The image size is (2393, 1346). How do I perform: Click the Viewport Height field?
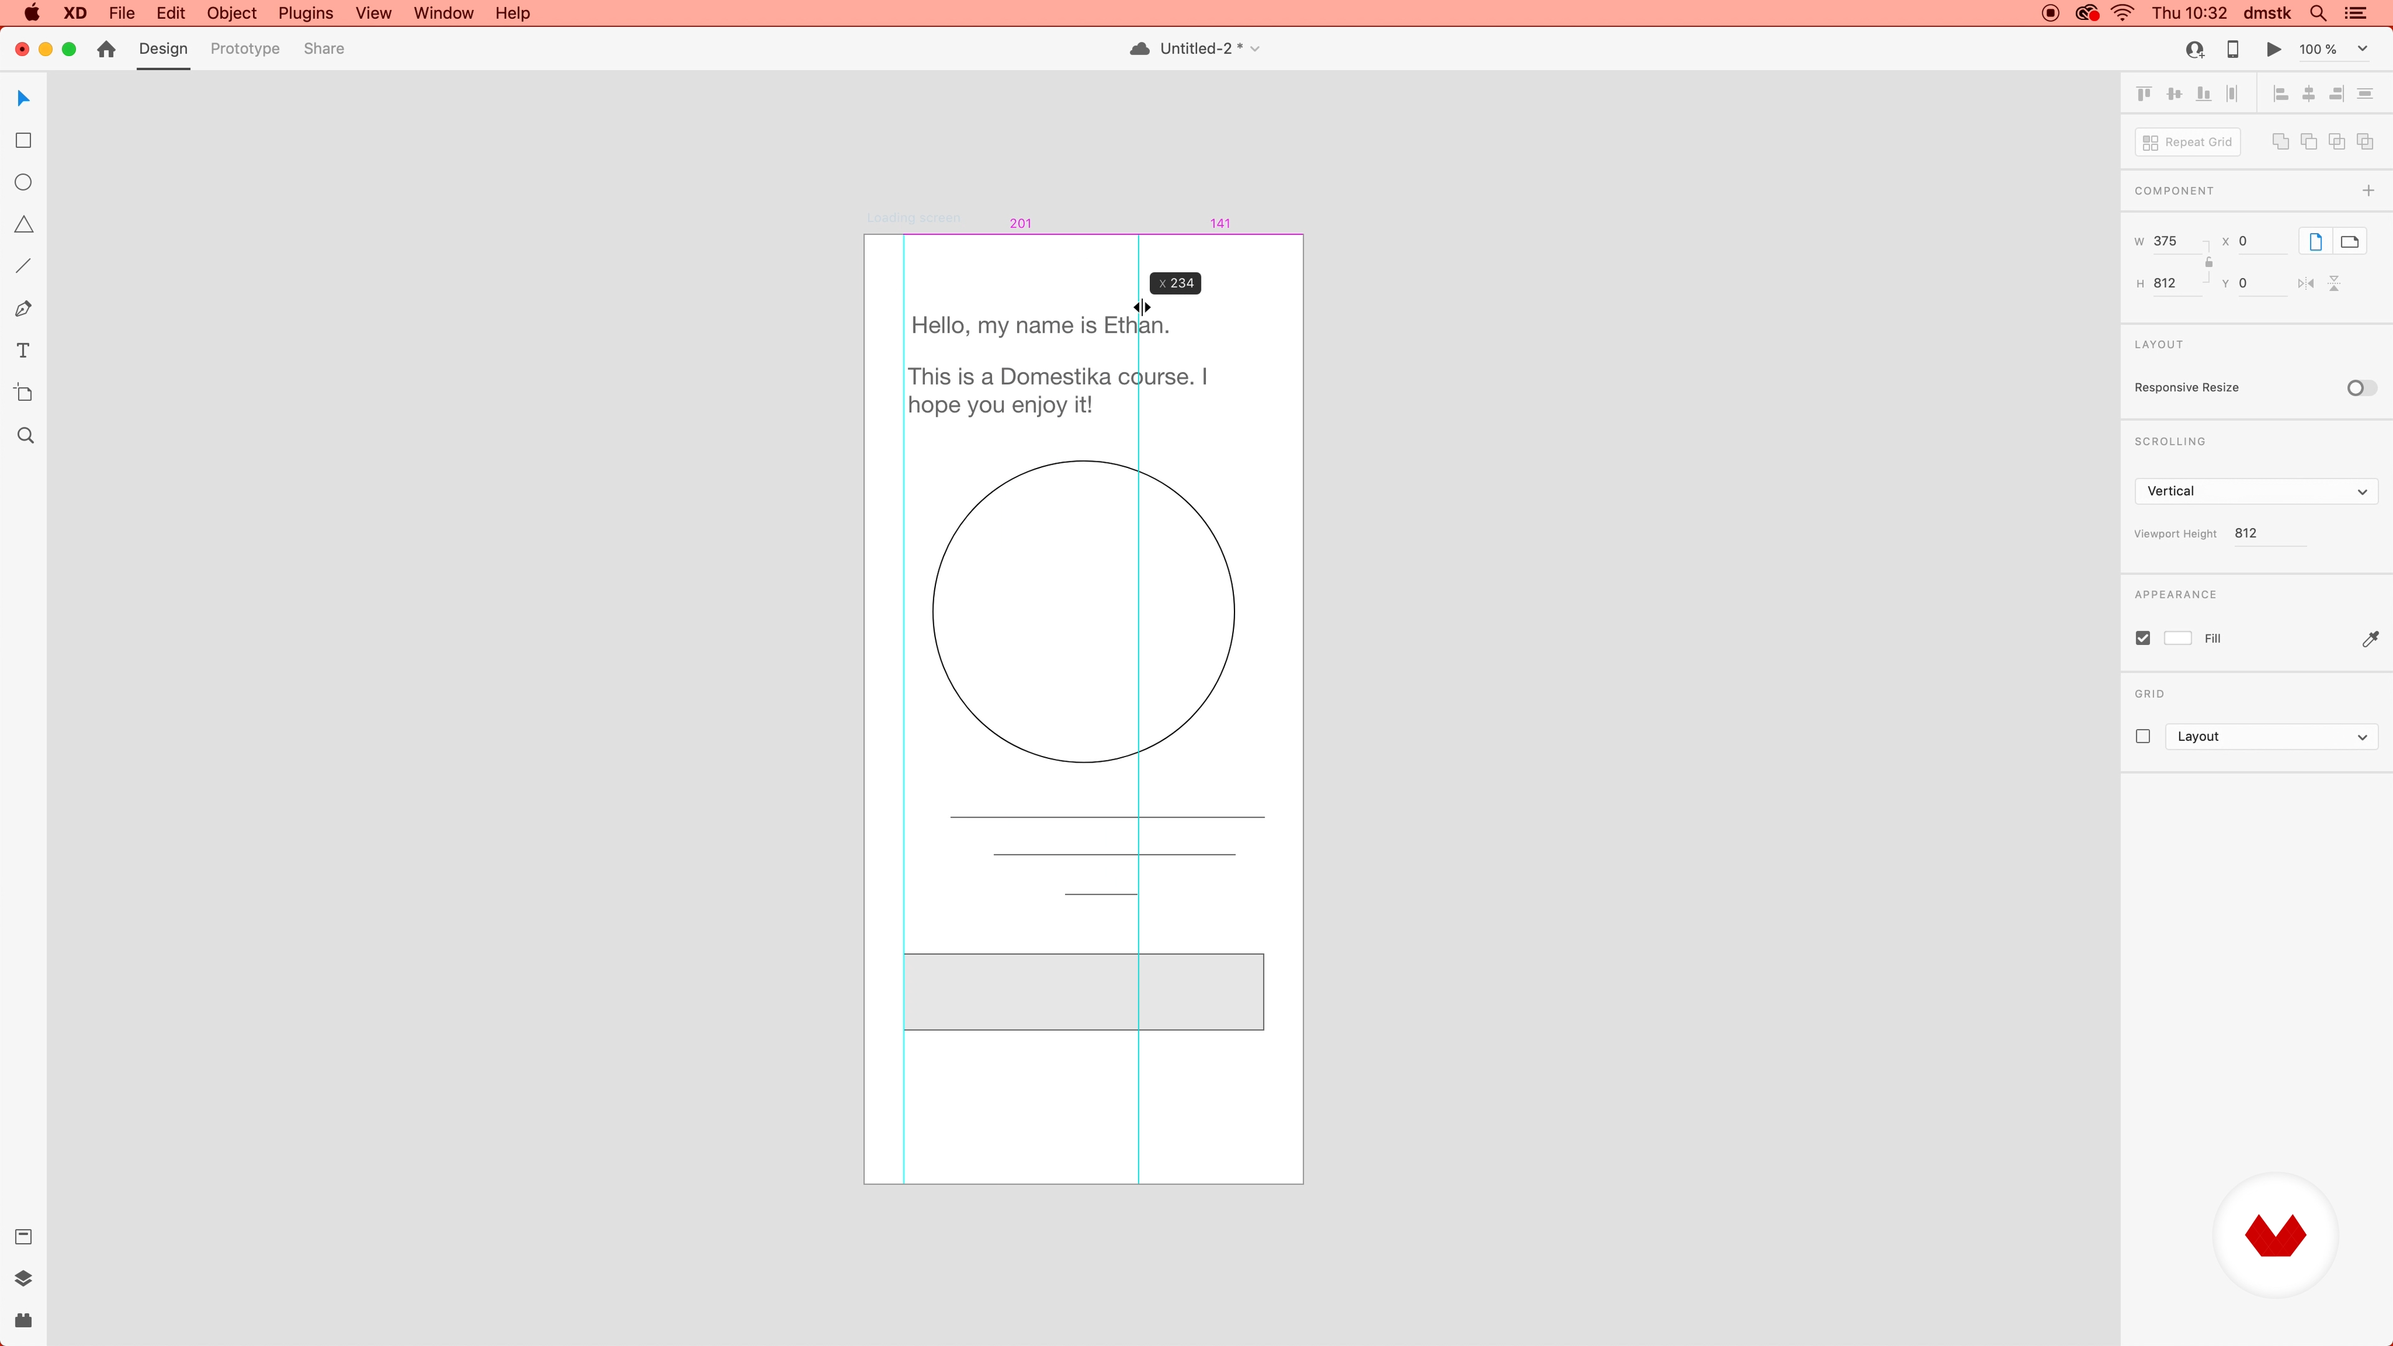pos(2270,533)
